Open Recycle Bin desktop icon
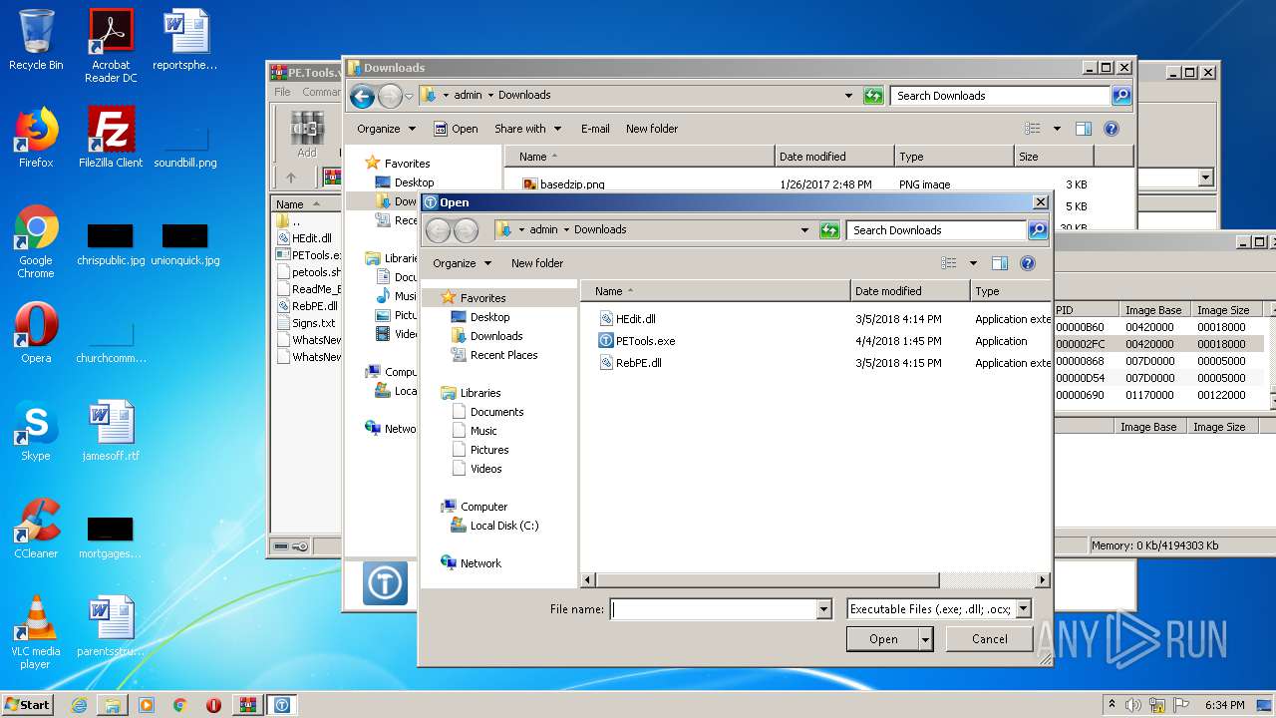The height and width of the screenshot is (718, 1276). (36, 40)
